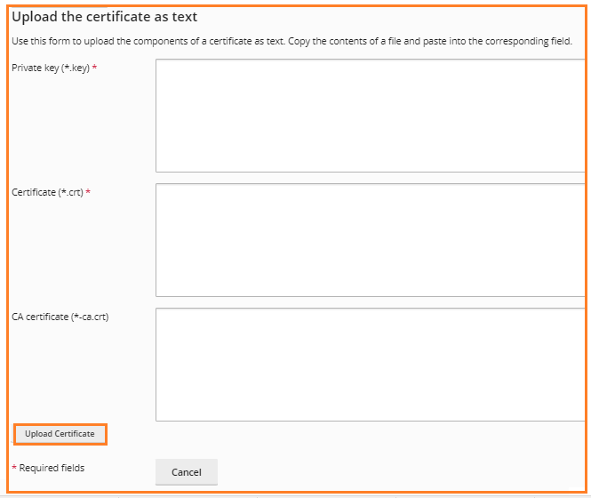
Task: Click the Upload Certificate button
Action: pos(60,434)
